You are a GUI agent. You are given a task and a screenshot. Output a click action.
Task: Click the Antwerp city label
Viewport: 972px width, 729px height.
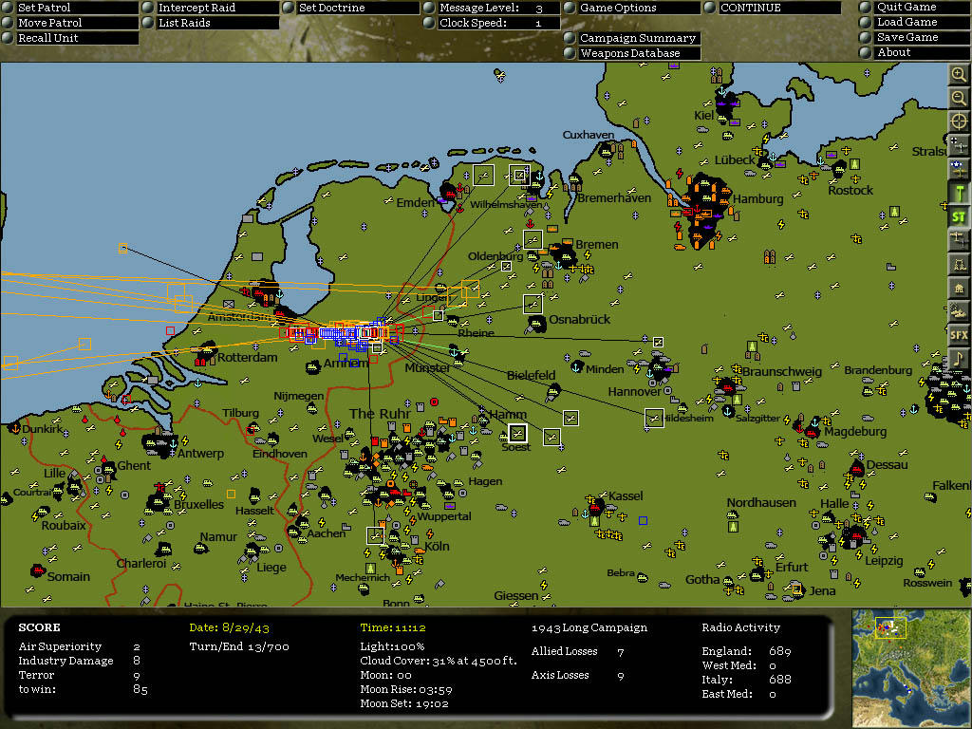click(x=200, y=453)
